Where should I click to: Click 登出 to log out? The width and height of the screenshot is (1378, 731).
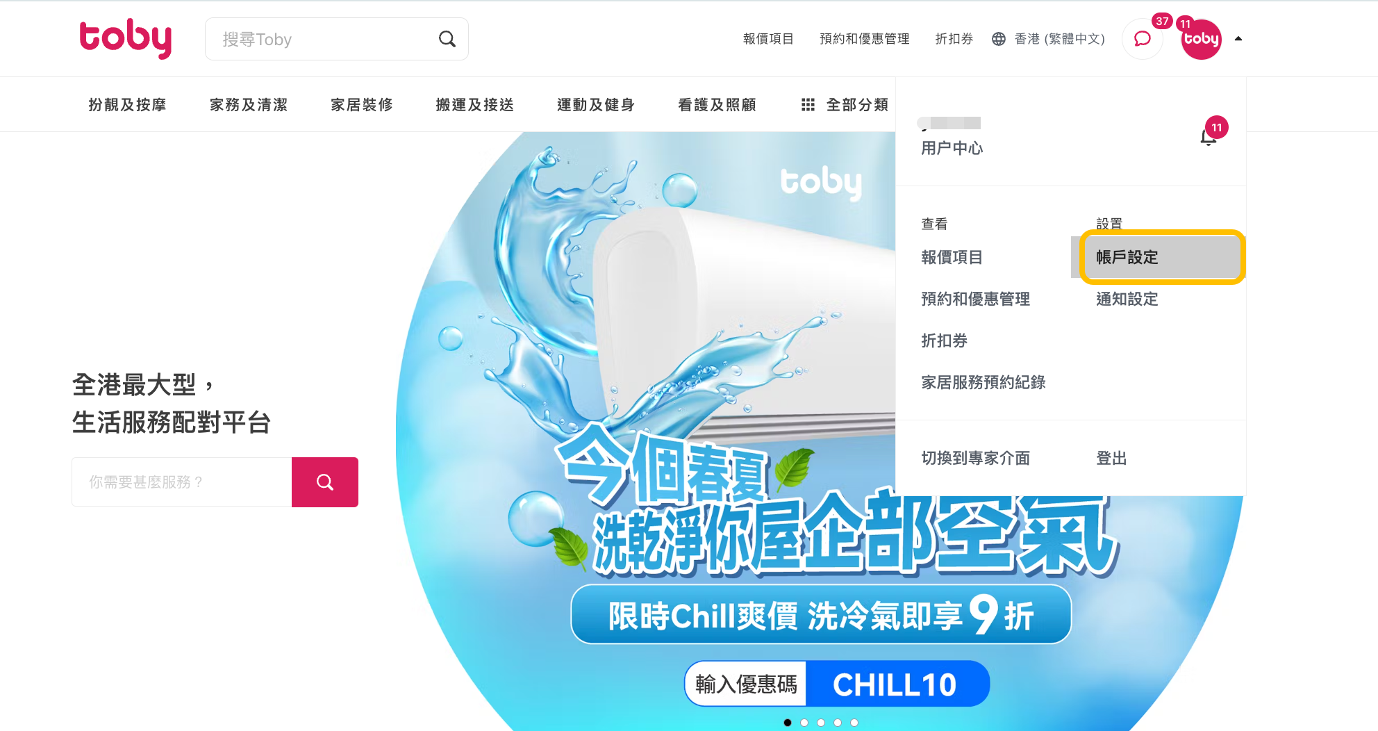1111,458
